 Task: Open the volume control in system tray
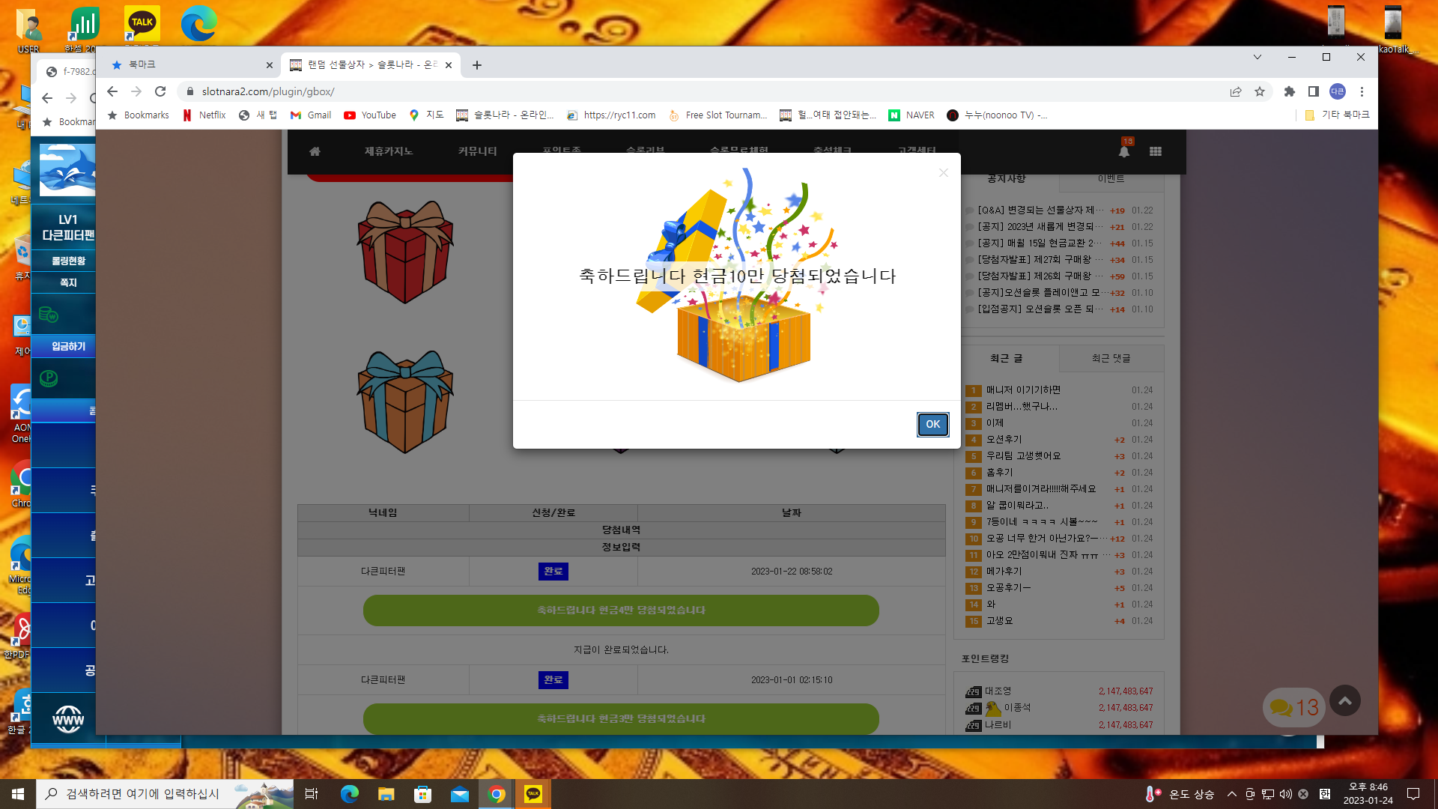click(x=1286, y=794)
